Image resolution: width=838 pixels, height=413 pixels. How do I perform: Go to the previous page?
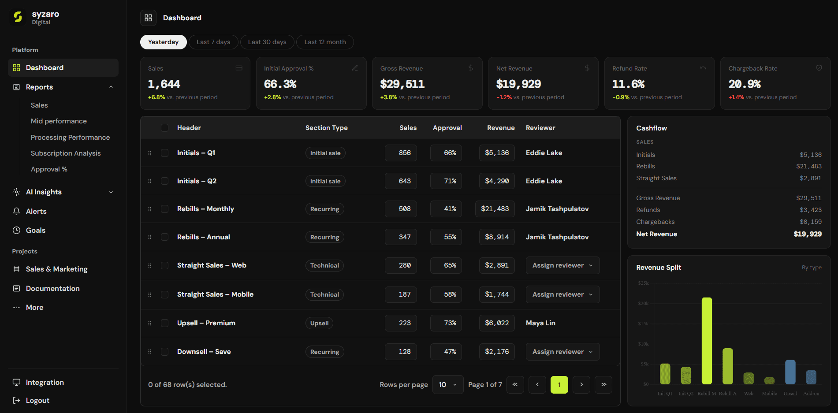coord(537,385)
